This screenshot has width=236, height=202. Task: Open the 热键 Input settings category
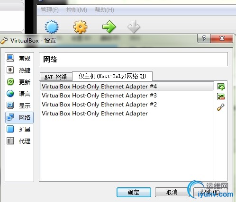pos(19,70)
